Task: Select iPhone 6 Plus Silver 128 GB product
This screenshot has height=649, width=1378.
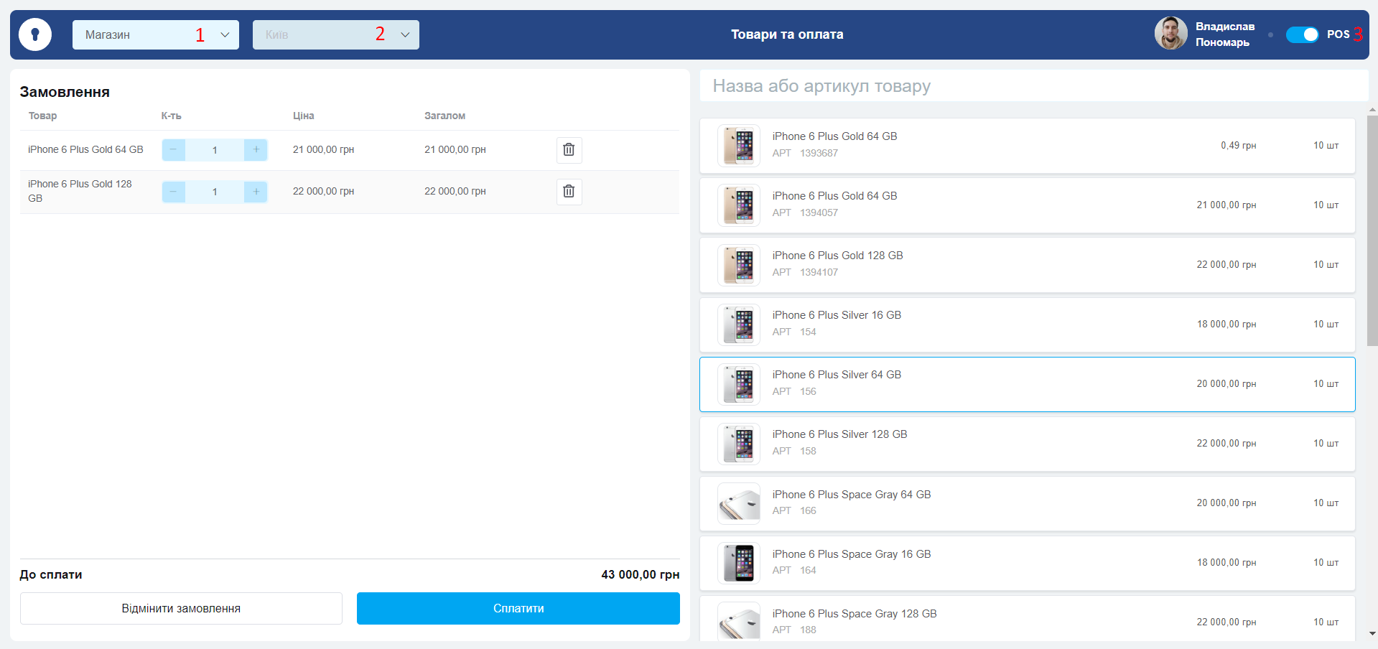Action: [1028, 444]
